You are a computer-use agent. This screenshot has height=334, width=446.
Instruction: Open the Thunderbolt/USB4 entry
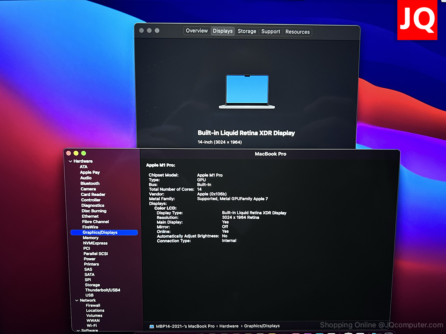click(103, 290)
